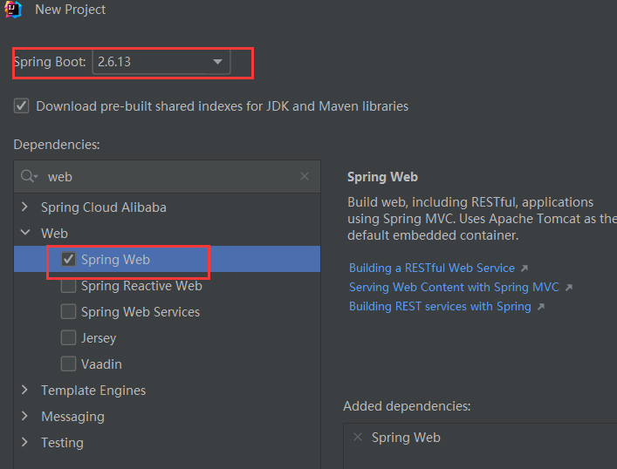Enable the Spring Reactive Web checkbox

(68, 285)
